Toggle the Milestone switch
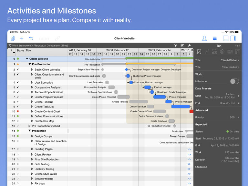This screenshot has height=186, width=248. coord(234,81)
